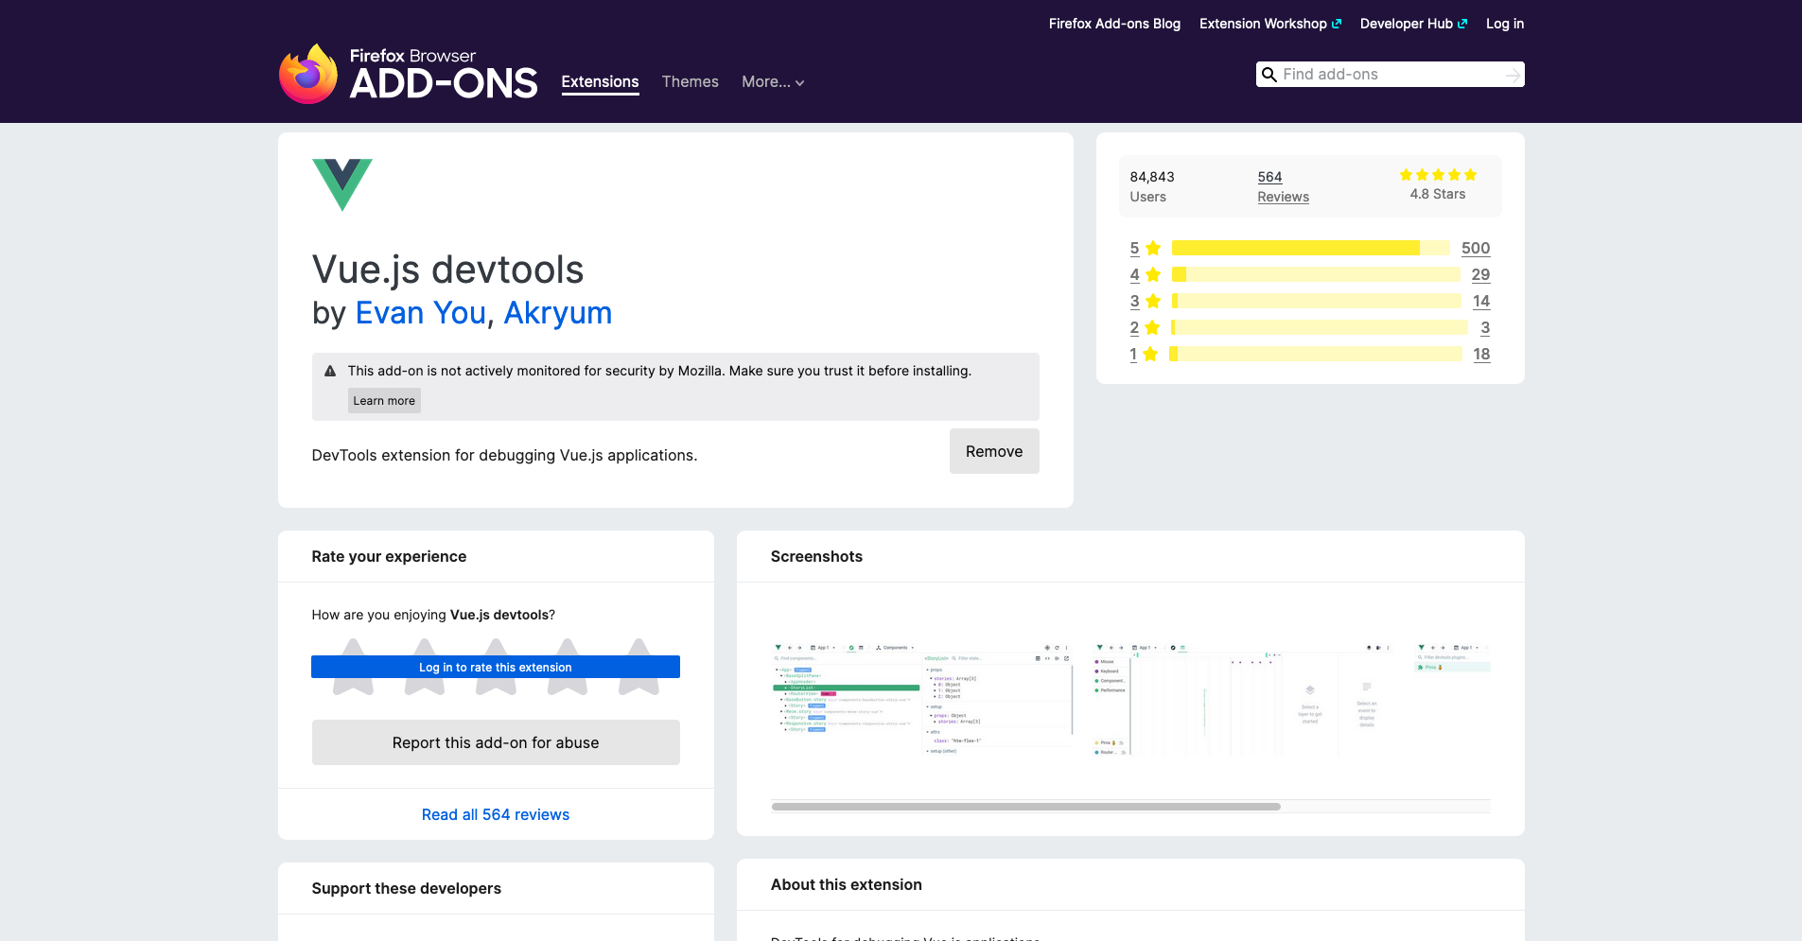Click the screenshots horizontal scrollbar
1802x941 pixels.
click(x=1025, y=807)
